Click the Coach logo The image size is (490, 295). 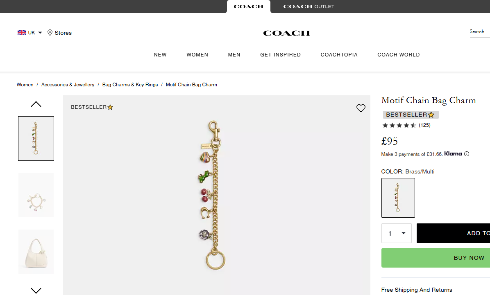click(286, 33)
